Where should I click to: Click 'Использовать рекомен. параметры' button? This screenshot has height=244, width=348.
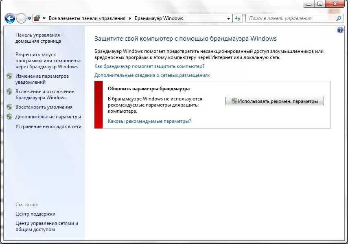pos(275,101)
